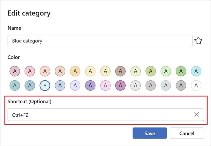This screenshot has width=211, height=146.
Task: Cancel editing the category
Action: coord(187,133)
